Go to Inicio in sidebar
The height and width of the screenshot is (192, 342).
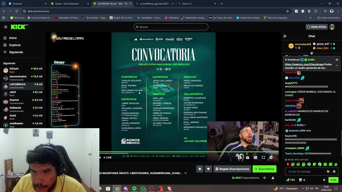click(10, 38)
